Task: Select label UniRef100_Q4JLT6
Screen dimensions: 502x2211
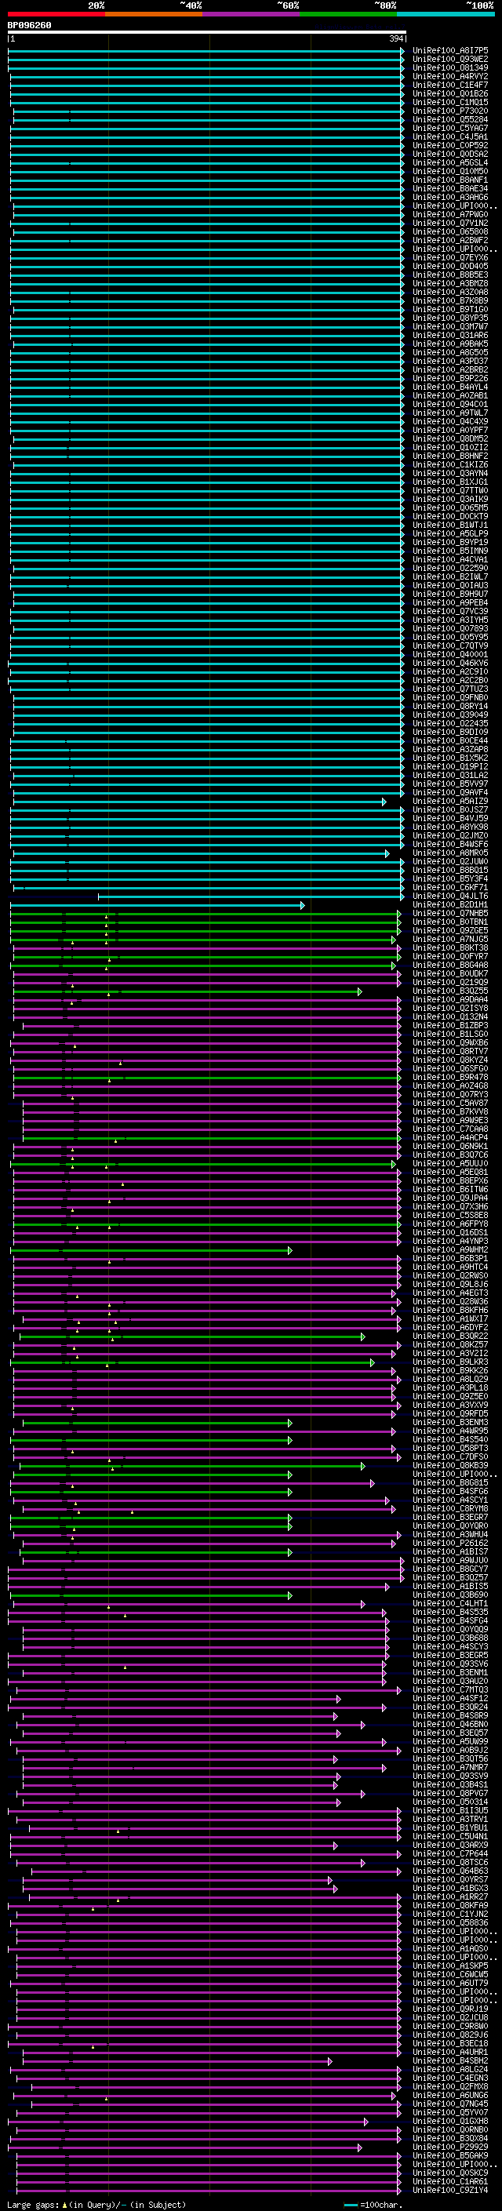Action: [x=450, y=896]
